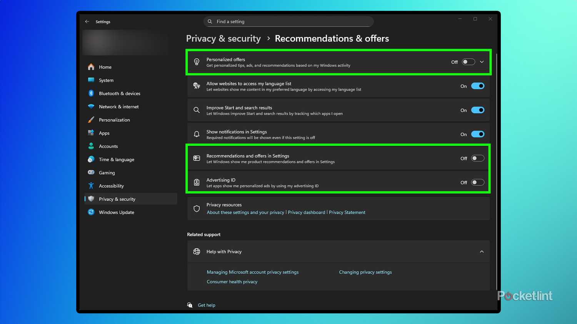Open Windows Update via its icon
Screen dimensions: 577x324
click(x=91, y=212)
